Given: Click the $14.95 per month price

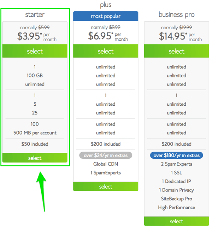Looking at the screenshot, I should pos(176,36).
